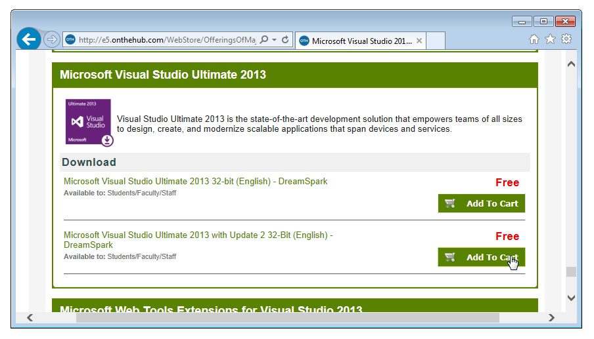Viewport: 594px width, 339px height.
Task: Click the first Free price label
Action: coord(507,182)
